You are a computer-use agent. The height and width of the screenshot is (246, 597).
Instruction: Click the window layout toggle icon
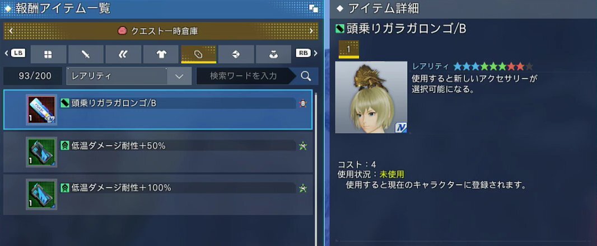(x=314, y=9)
